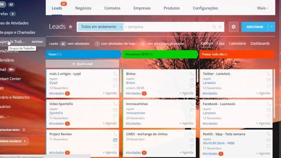281x158 pixels.
Task: Click the ADICIONAR button
Action: (x=255, y=27)
